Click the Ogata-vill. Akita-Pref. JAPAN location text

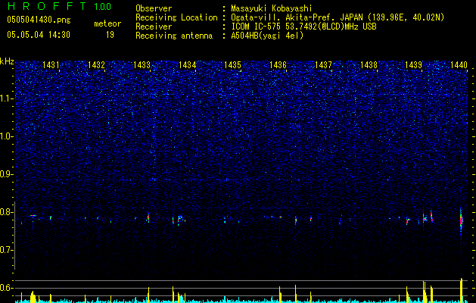tap(338, 17)
